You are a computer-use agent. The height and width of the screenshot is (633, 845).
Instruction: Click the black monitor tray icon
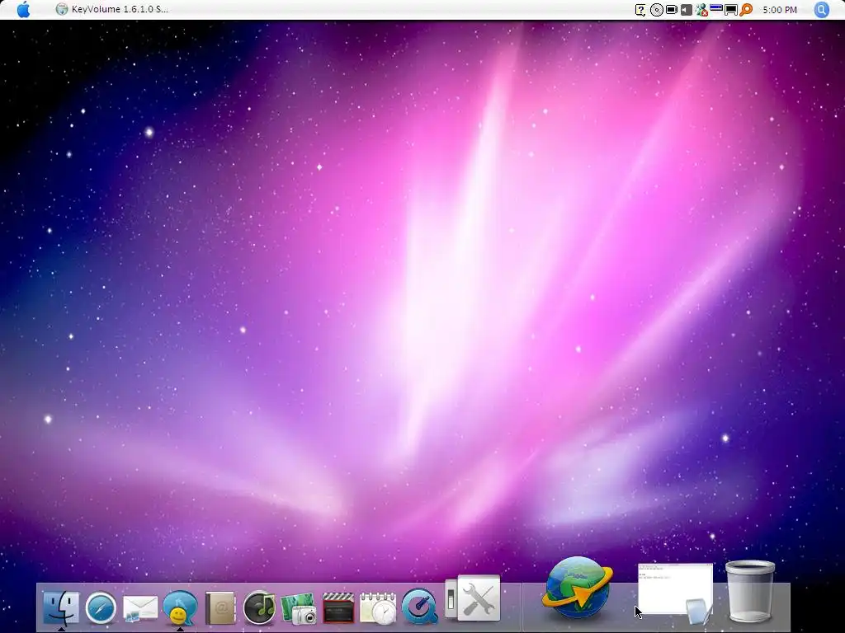731,10
